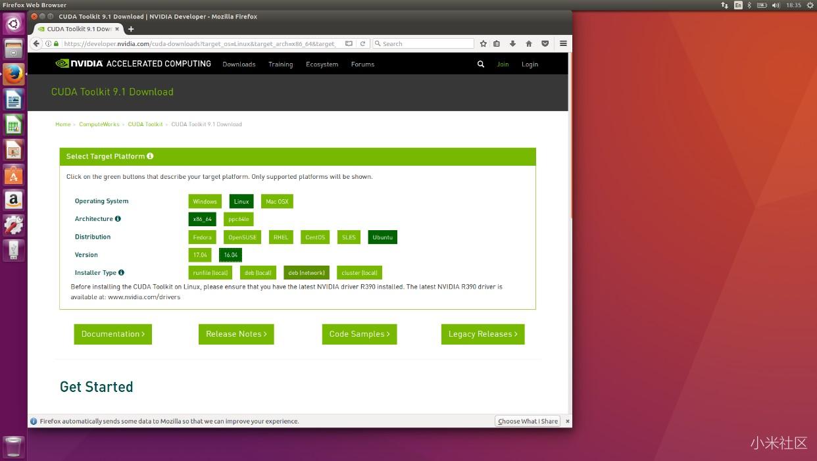Select Windows as operating system
The image size is (817, 461).
(x=205, y=202)
